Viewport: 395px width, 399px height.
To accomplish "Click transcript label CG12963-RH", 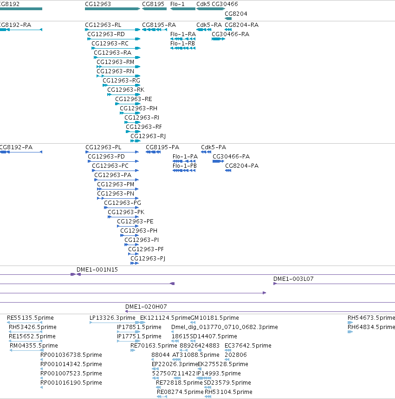I will point(139,108).
